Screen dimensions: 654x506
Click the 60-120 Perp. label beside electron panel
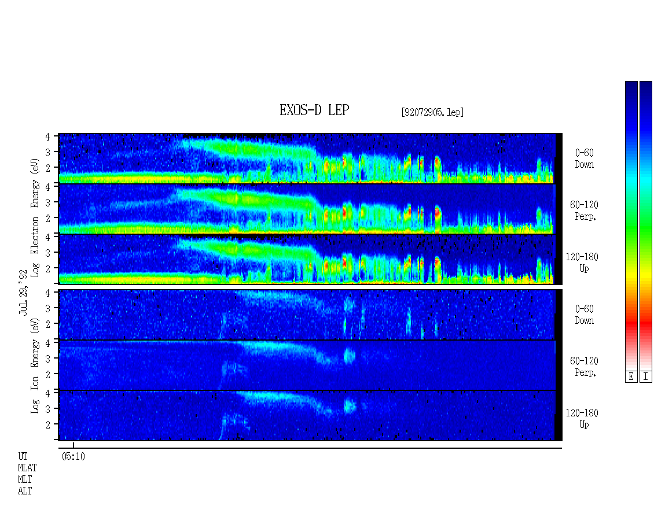tap(584, 211)
